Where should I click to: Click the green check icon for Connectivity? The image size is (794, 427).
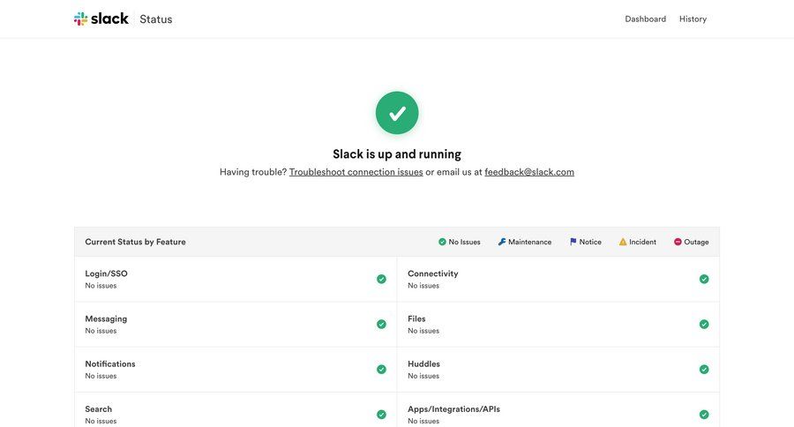[704, 279]
